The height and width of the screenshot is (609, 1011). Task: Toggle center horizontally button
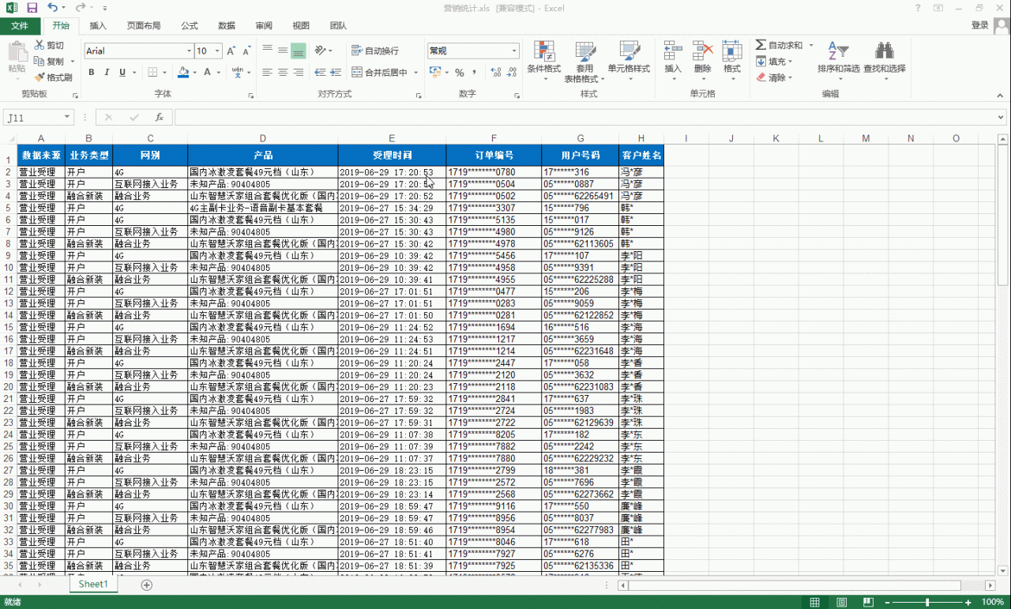tap(283, 73)
